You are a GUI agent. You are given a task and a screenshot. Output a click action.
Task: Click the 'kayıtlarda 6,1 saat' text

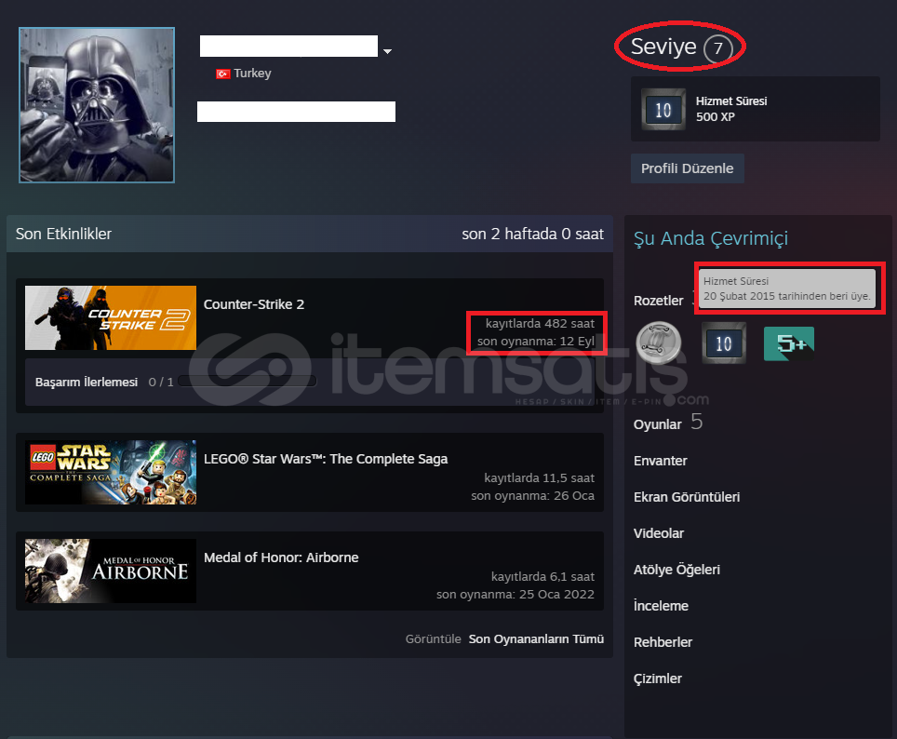(542, 576)
